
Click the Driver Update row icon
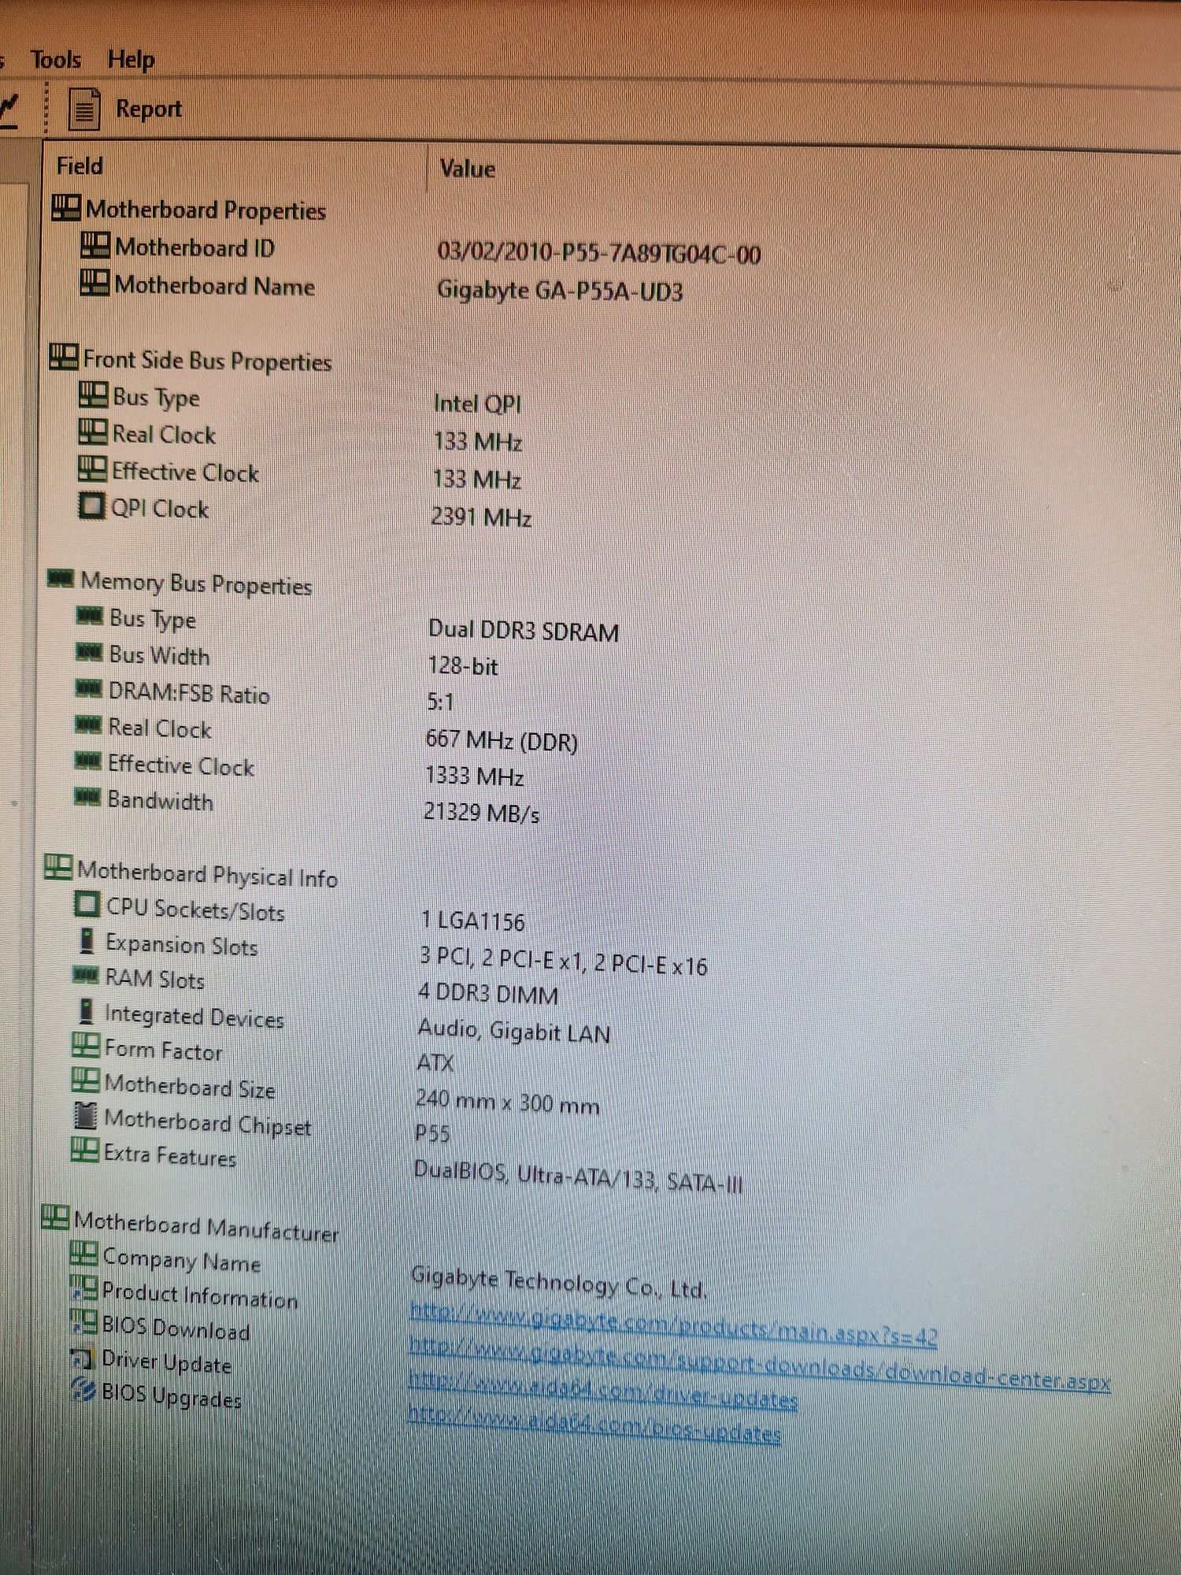[x=83, y=1358]
